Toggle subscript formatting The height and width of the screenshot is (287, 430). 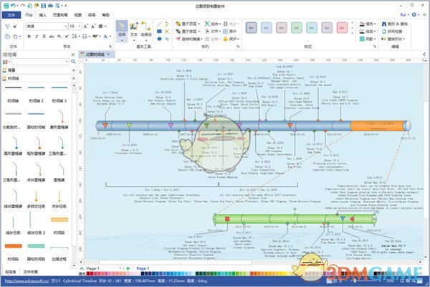[59, 37]
